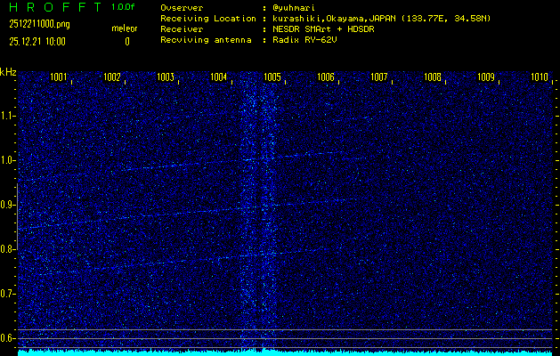Click the kHz axis unit label
Image resolution: width=560 pixels, height=356 pixels.
click(8, 72)
